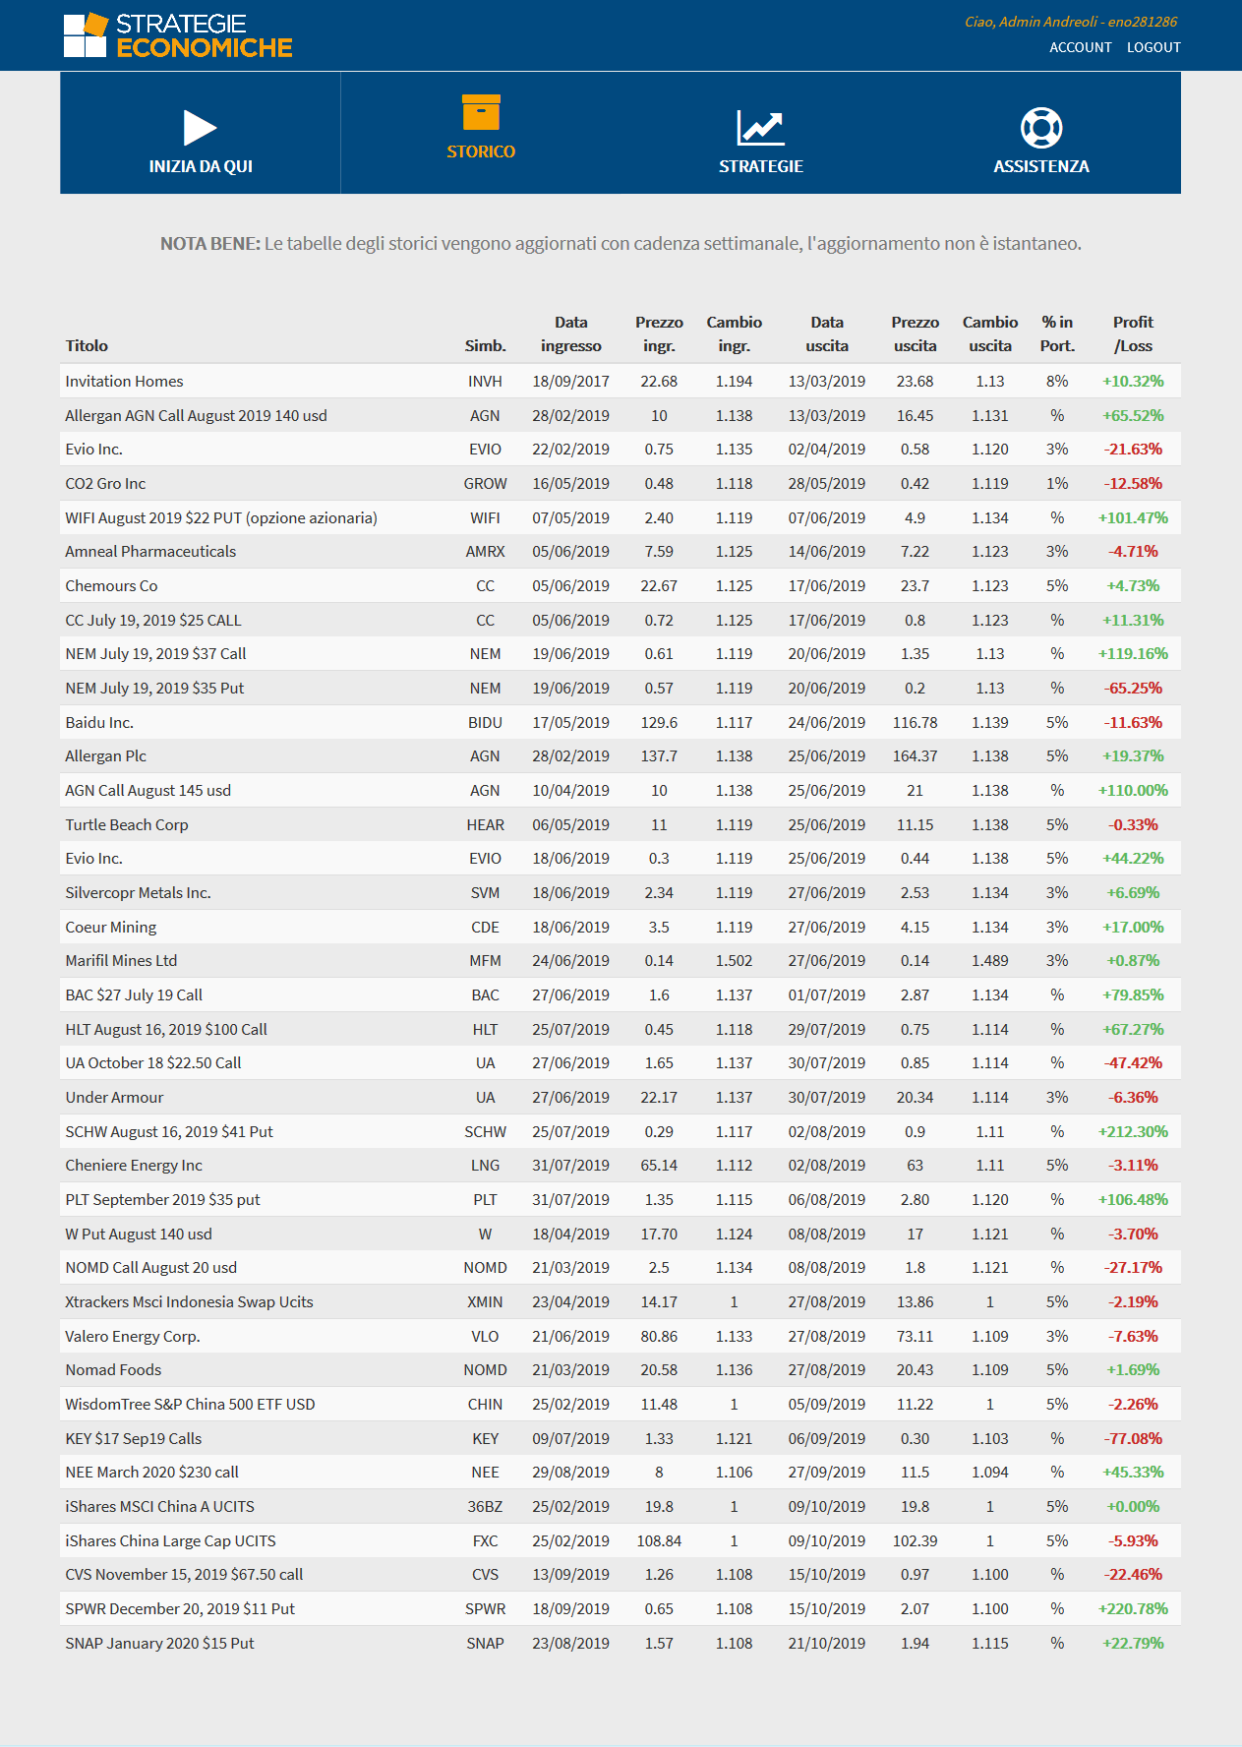The width and height of the screenshot is (1242, 1747).
Task: Click CC July 19, 2019 $25 CALL
Action: (153, 620)
